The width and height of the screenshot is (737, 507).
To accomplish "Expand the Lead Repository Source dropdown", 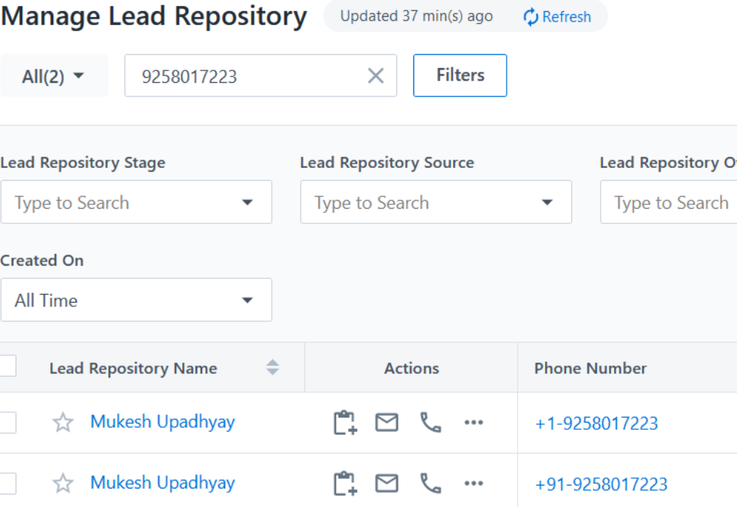I will [x=547, y=203].
